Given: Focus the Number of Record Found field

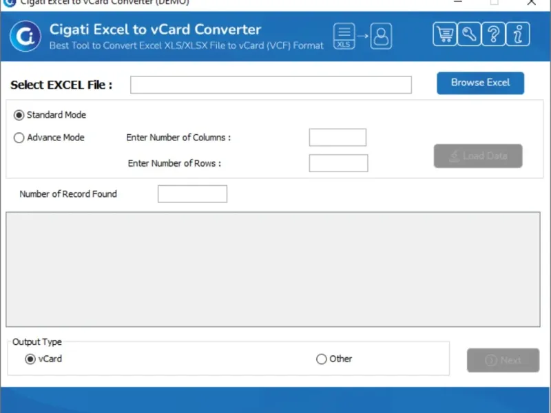Looking at the screenshot, I should (192, 194).
